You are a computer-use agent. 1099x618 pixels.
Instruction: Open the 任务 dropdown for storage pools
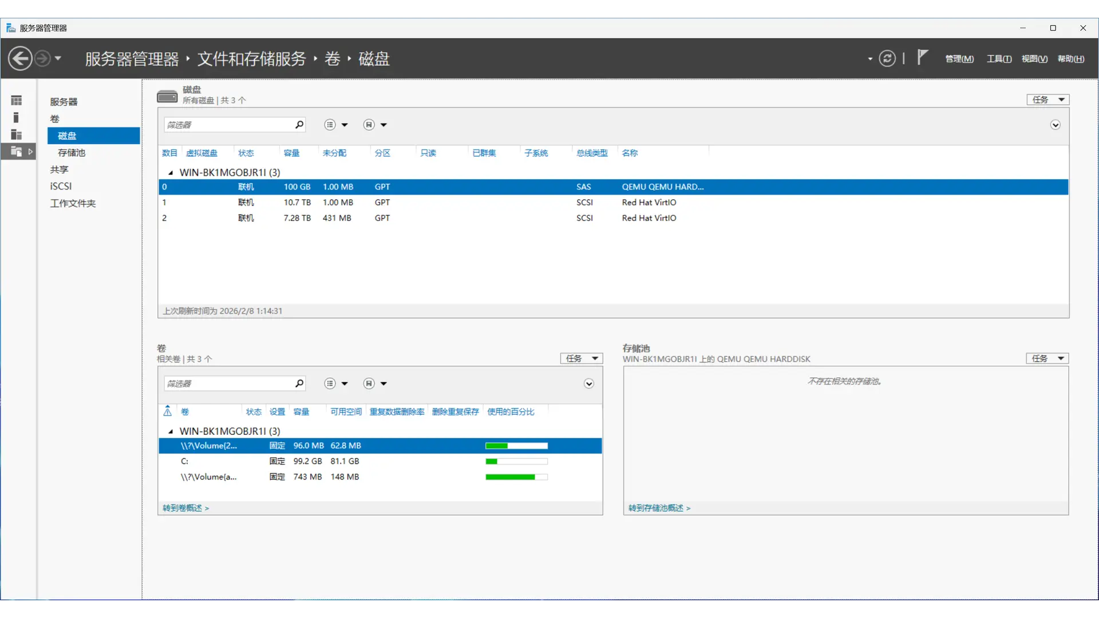(1047, 358)
